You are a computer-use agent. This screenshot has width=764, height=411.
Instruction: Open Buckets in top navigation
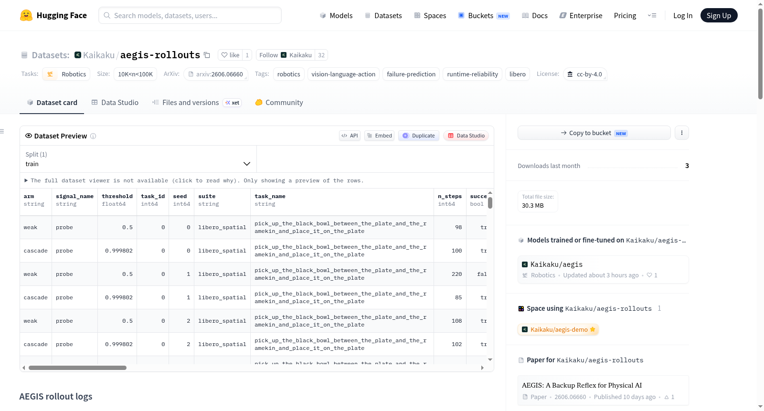coord(484,15)
